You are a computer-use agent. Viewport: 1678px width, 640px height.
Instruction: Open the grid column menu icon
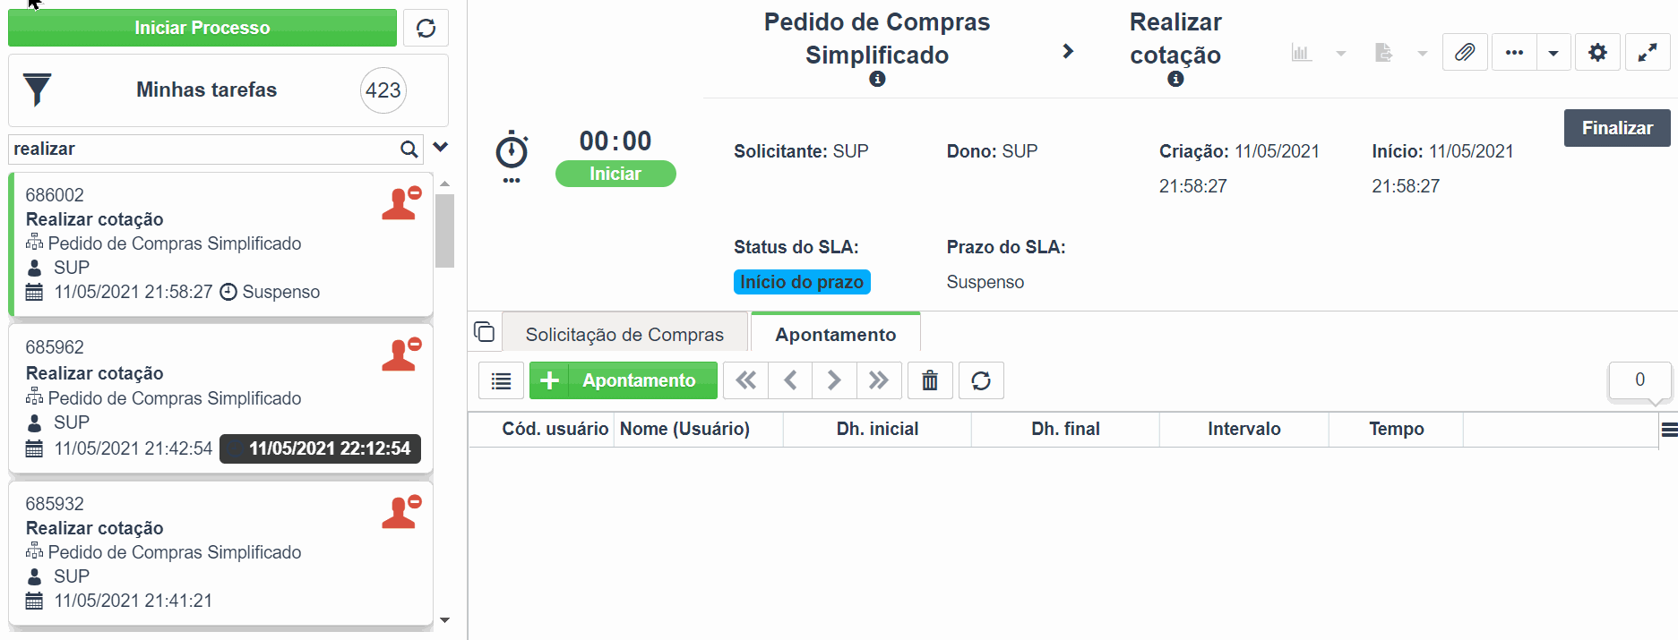[x=1669, y=430]
